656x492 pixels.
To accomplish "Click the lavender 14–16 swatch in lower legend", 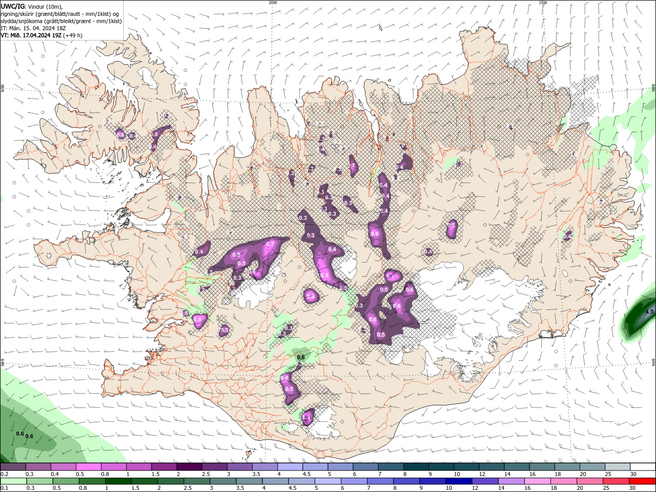I will point(512,481).
